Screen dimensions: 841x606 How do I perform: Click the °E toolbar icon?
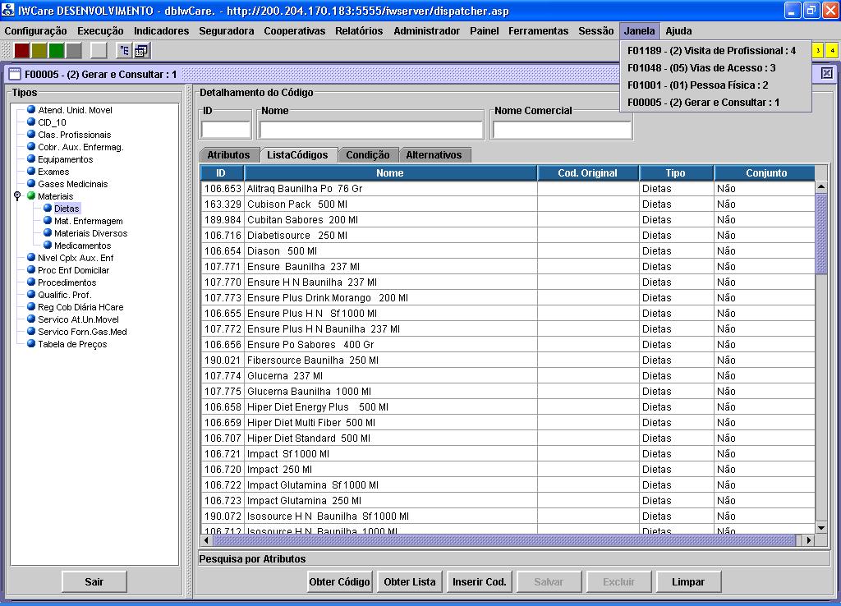pyautogui.click(x=124, y=51)
